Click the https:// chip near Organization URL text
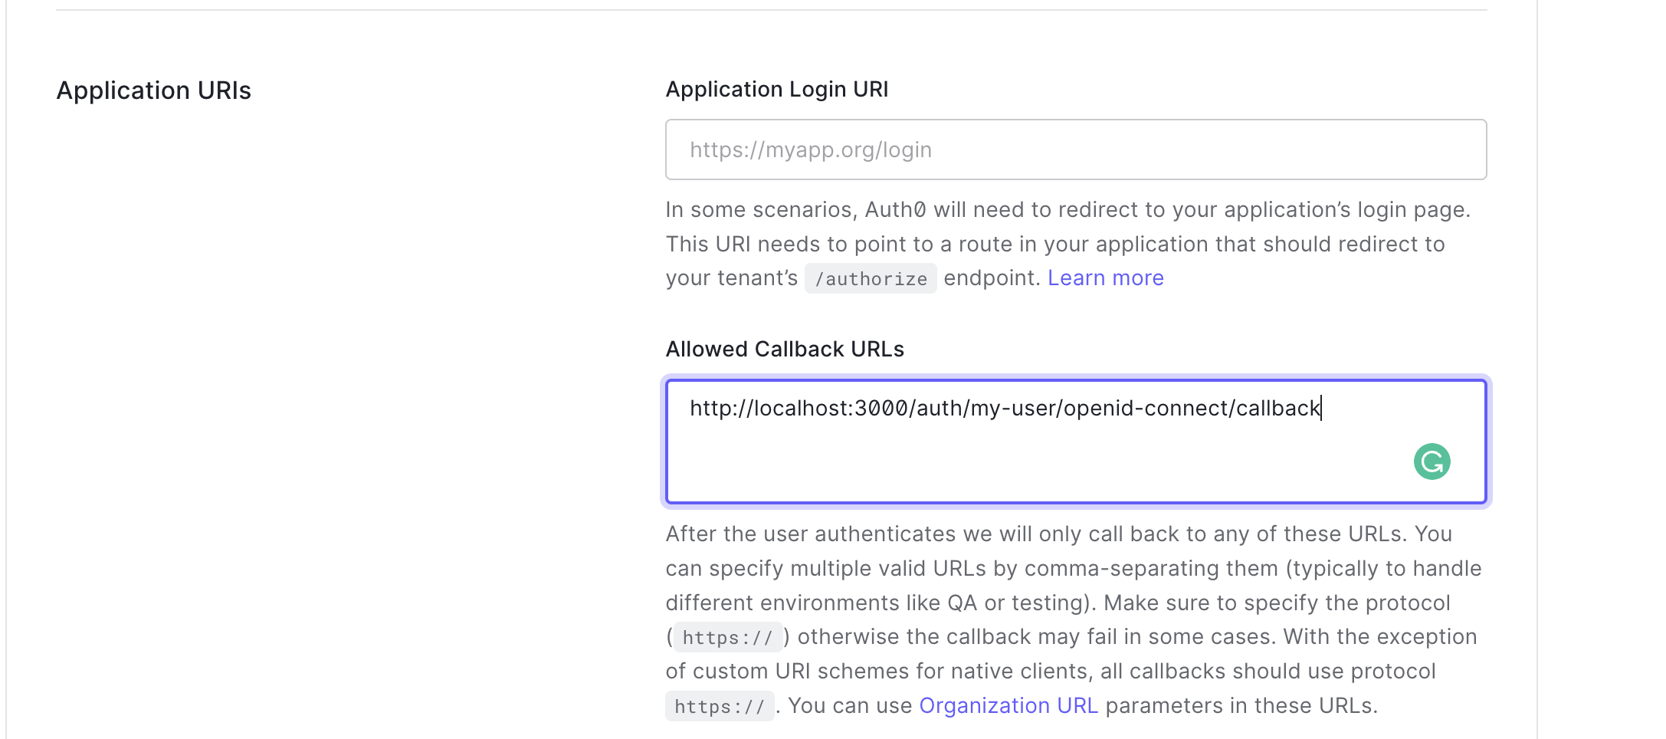The width and height of the screenshot is (1666, 739). click(719, 706)
